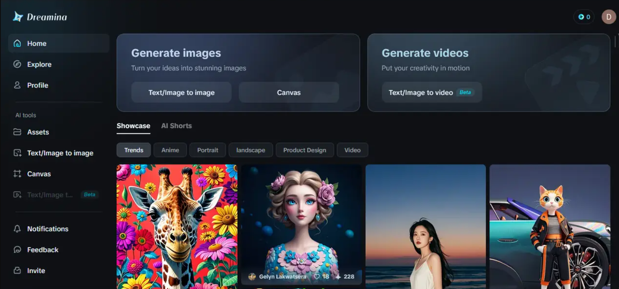Image resolution: width=619 pixels, height=289 pixels.
Task: Open the user avatar D
Action: (609, 17)
